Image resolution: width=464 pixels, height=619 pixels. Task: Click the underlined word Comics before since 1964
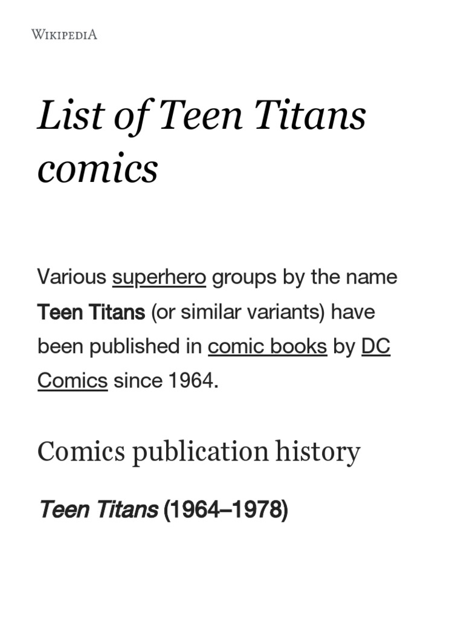pyautogui.click(x=72, y=381)
